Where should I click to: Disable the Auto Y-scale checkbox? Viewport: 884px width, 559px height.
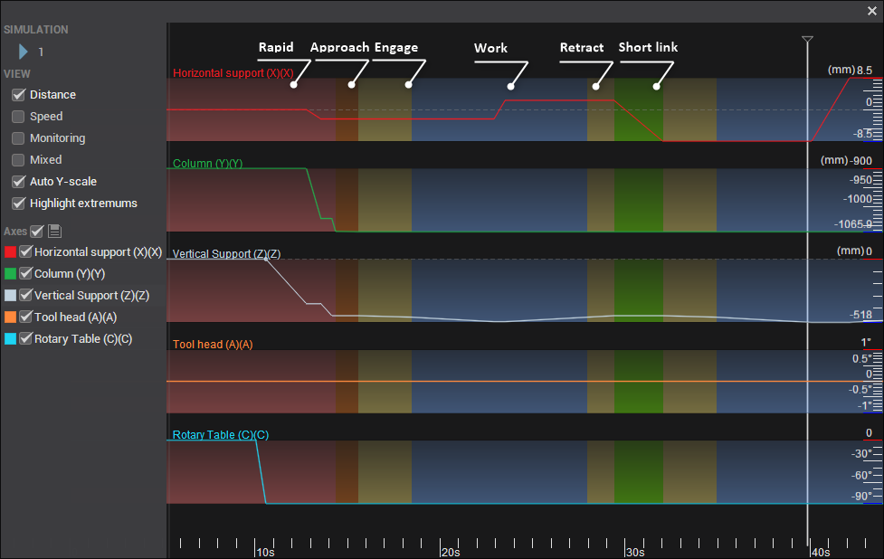pyautogui.click(x=18, y=182)
